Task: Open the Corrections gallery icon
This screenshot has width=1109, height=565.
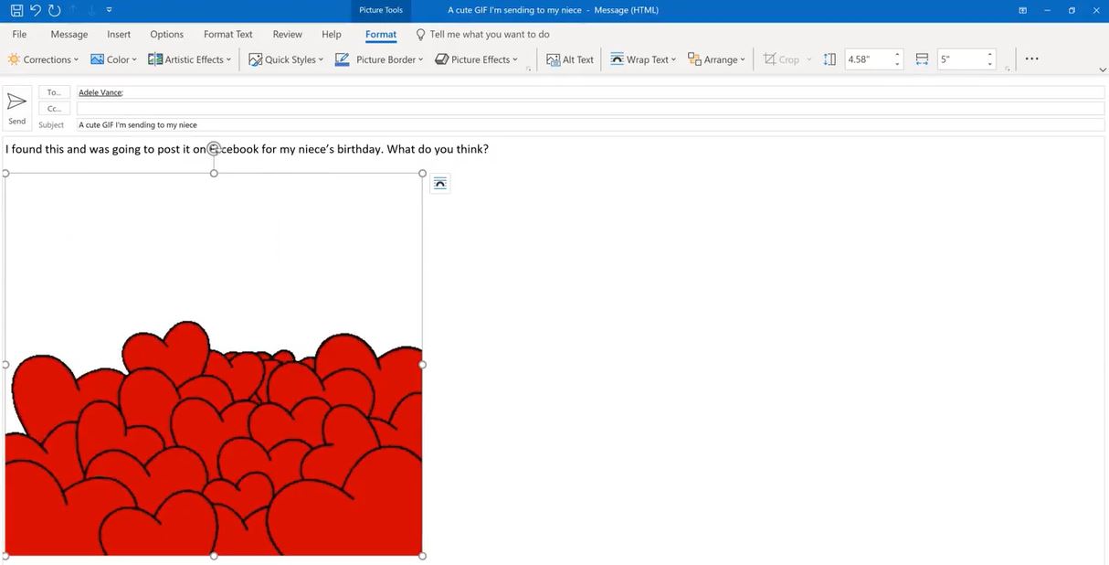Action: tap(14, 59)
